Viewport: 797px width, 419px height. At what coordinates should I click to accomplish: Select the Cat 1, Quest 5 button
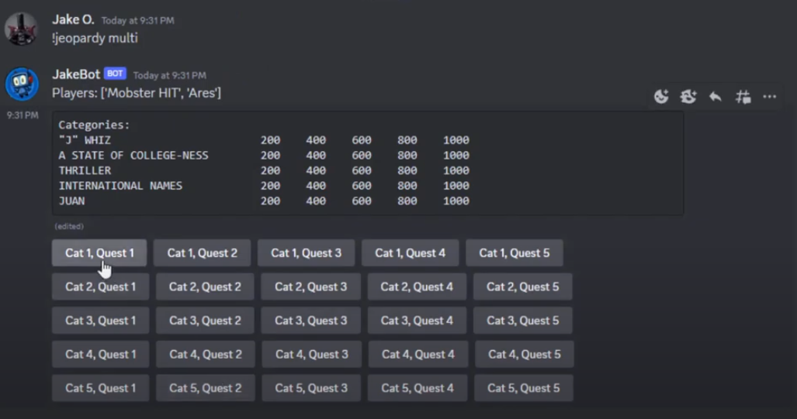[x=514, y=253]
